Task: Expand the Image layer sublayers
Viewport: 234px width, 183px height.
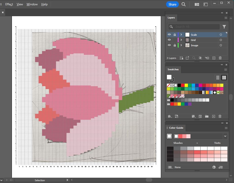Action: (x=181, y=45)
